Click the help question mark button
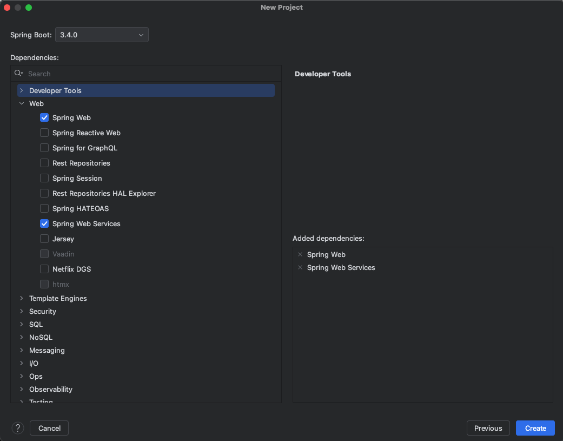 click(x=18, y=427)
